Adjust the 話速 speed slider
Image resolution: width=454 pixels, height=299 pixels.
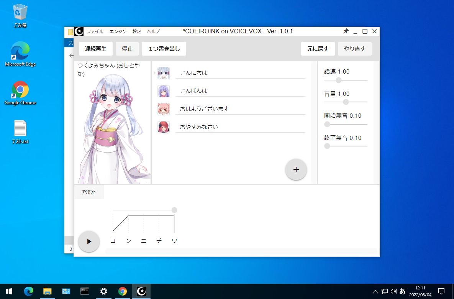[338, 80]
